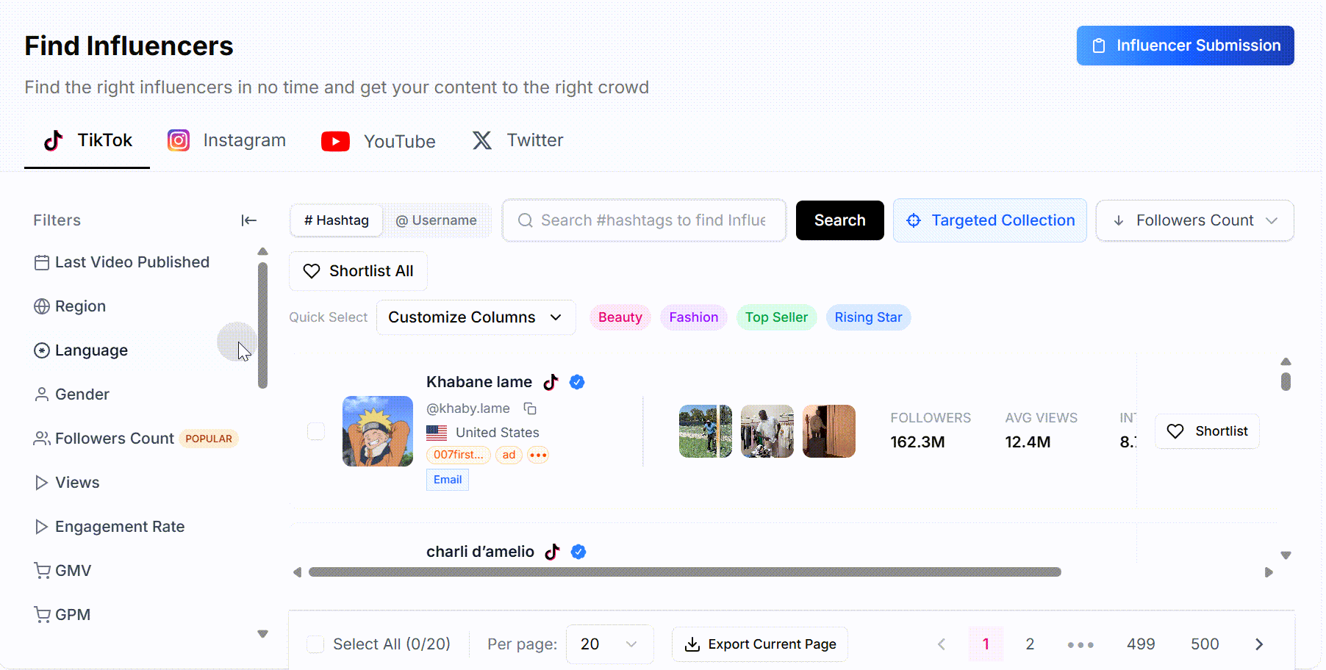Toggle the Fashion quick select tag
1326x670 pixels.
click(x=694, y=317)
